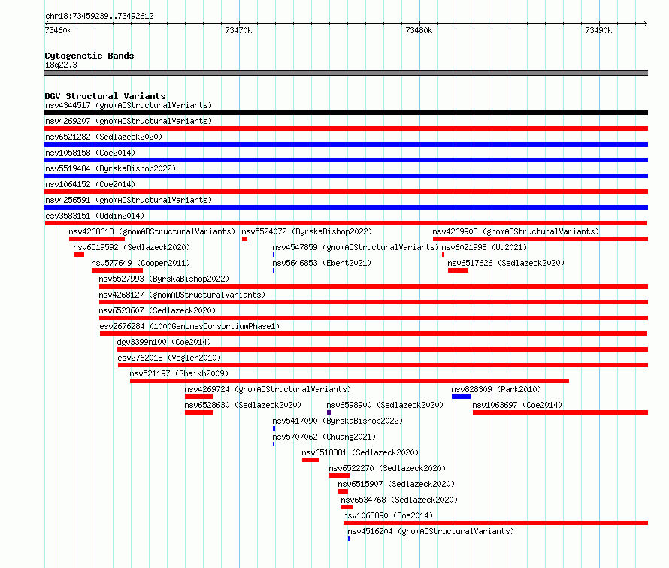Click the red nsv6517626 variant bar

click(459, 270)
